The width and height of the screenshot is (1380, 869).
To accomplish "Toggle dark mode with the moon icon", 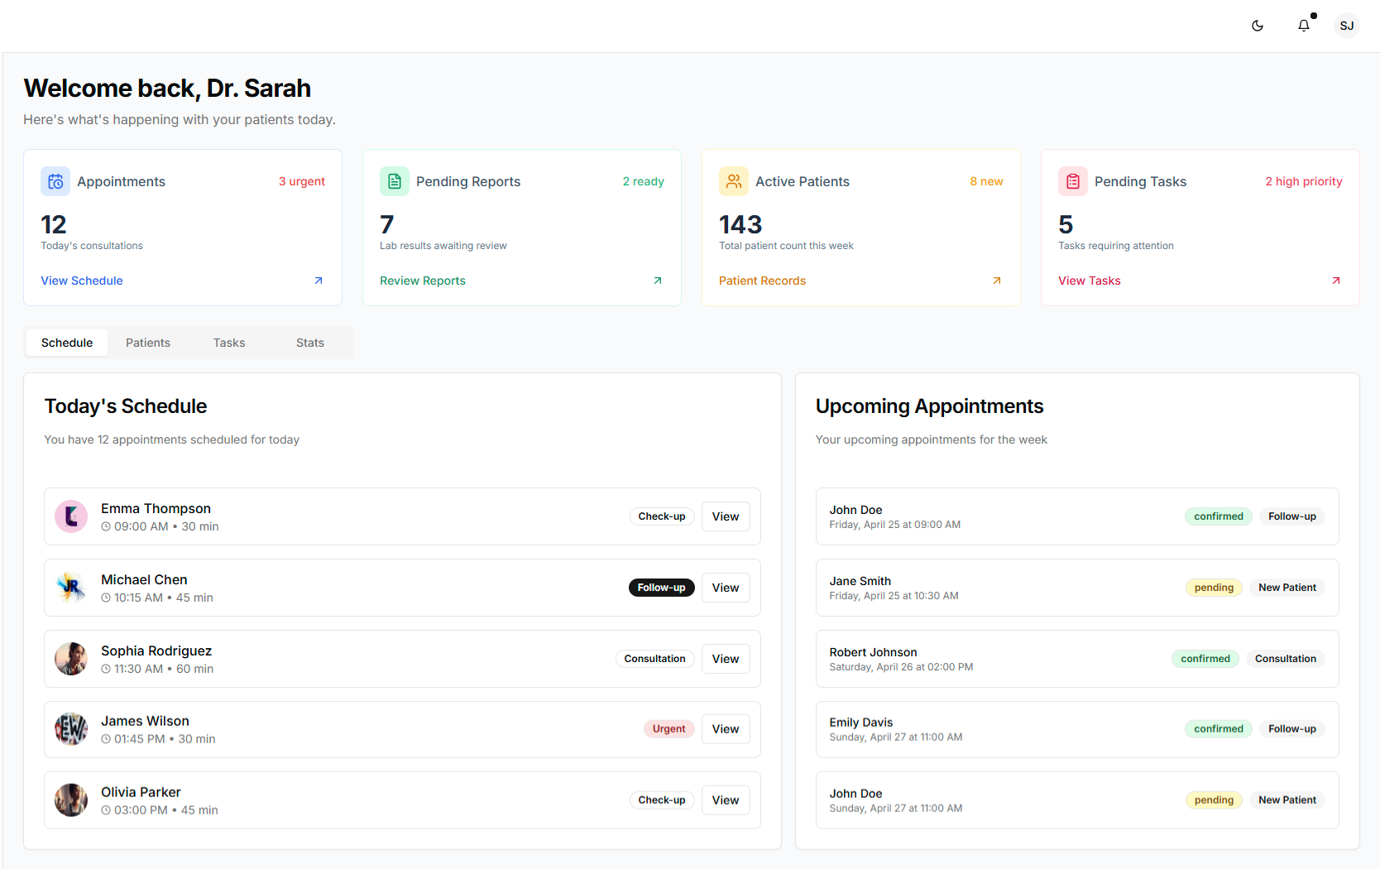I will coord(1258,26).
